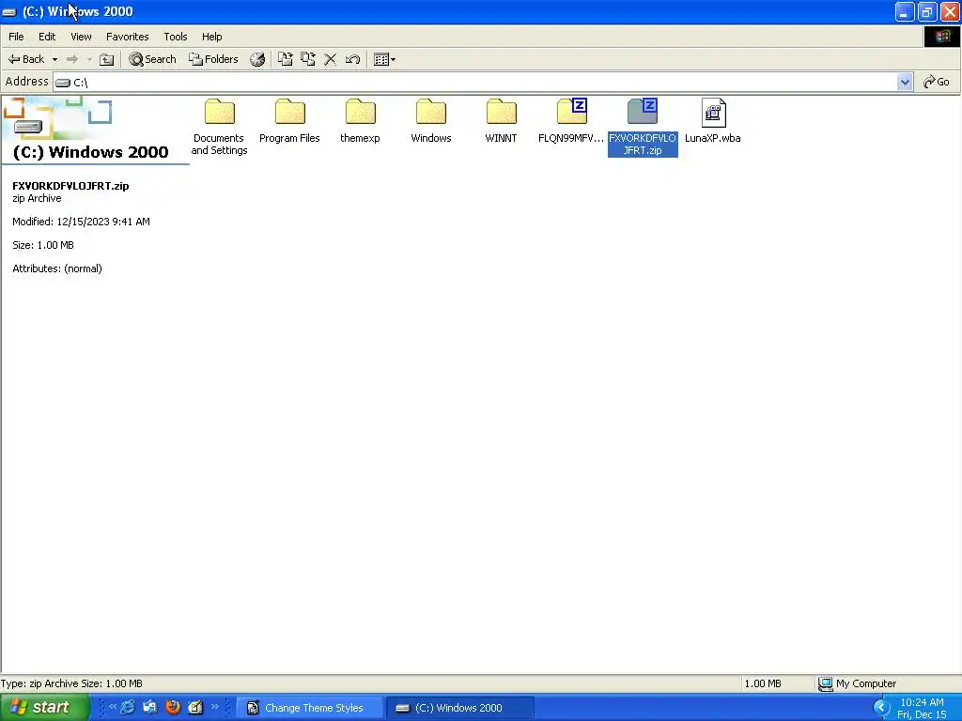
Task: Select the WINNT folder
Action: pyautogui.click(x=502, y=121)
